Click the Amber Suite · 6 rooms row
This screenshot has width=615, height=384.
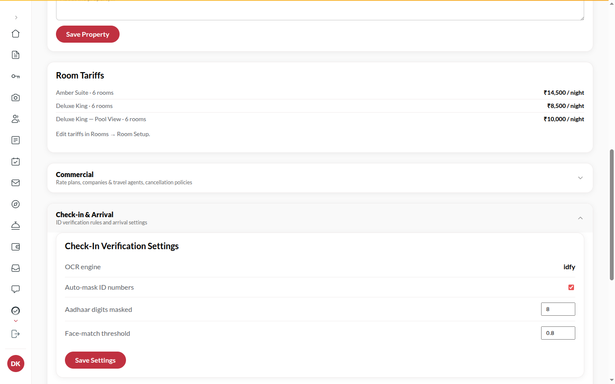(320, 93)
